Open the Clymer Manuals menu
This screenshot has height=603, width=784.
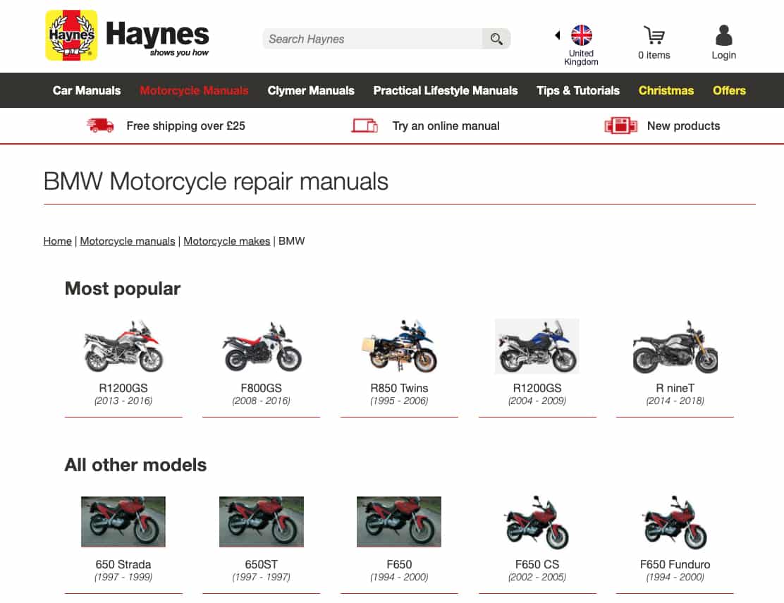(x=310, y=90)
